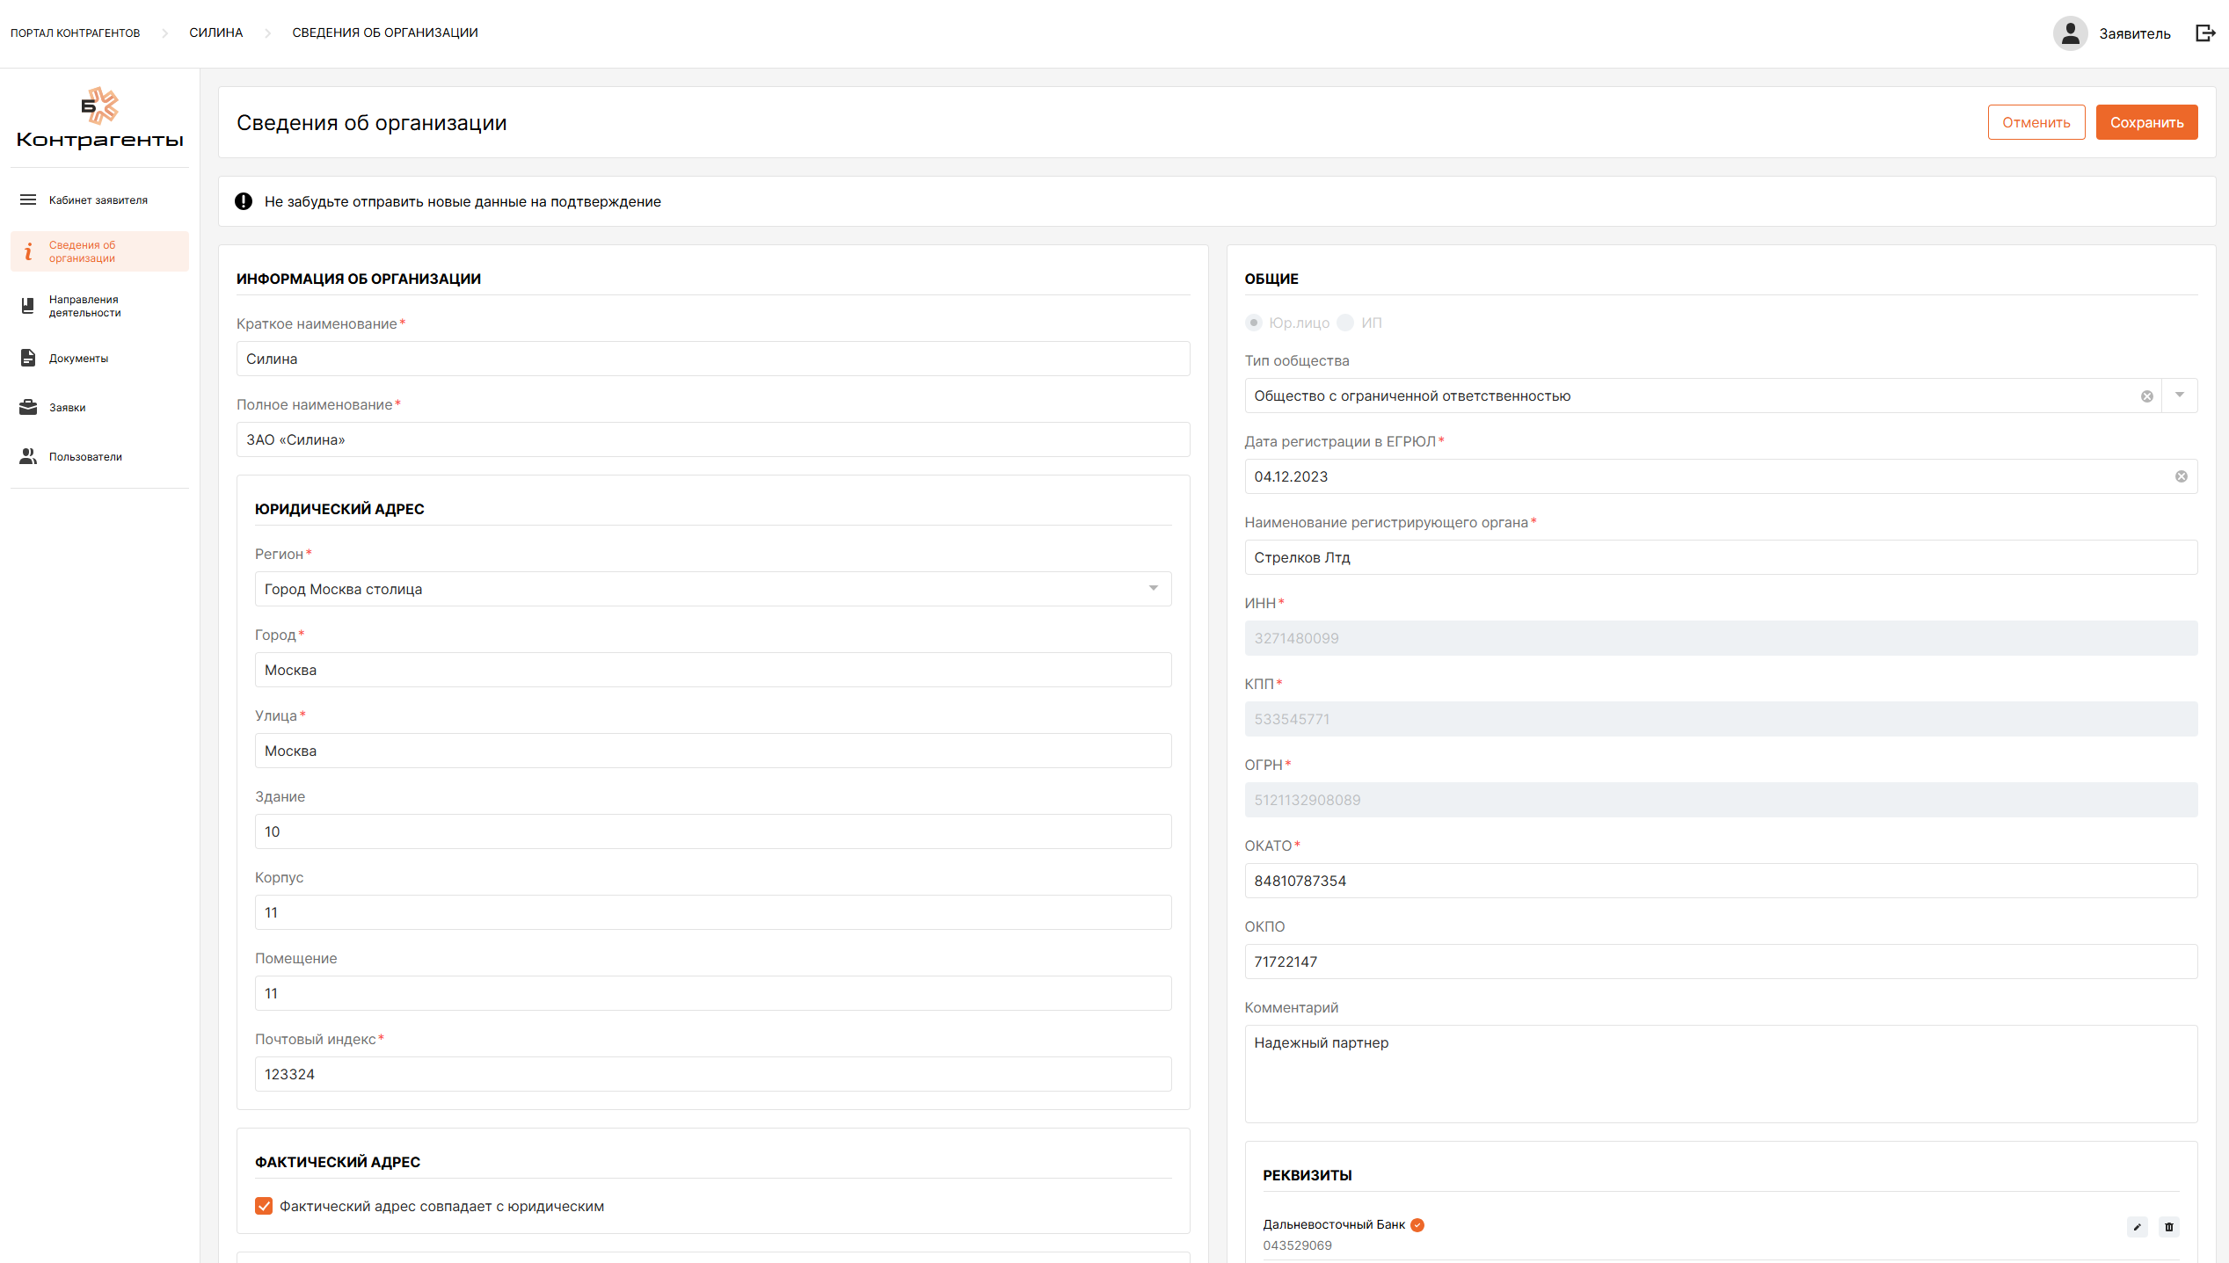Open Кабинет заявителя menu item
2229x1263 pixels.
[x=98, y=200]
